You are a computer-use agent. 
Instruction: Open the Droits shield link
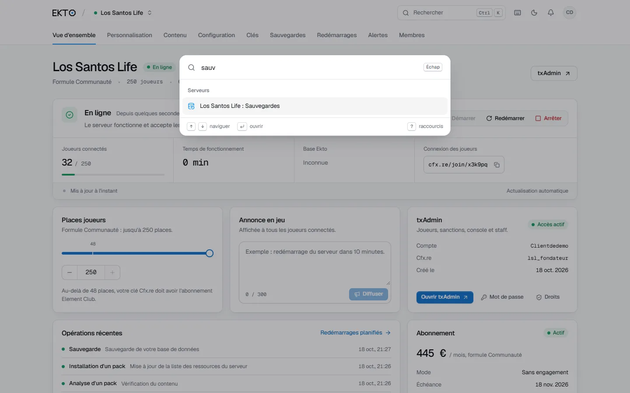548,297
